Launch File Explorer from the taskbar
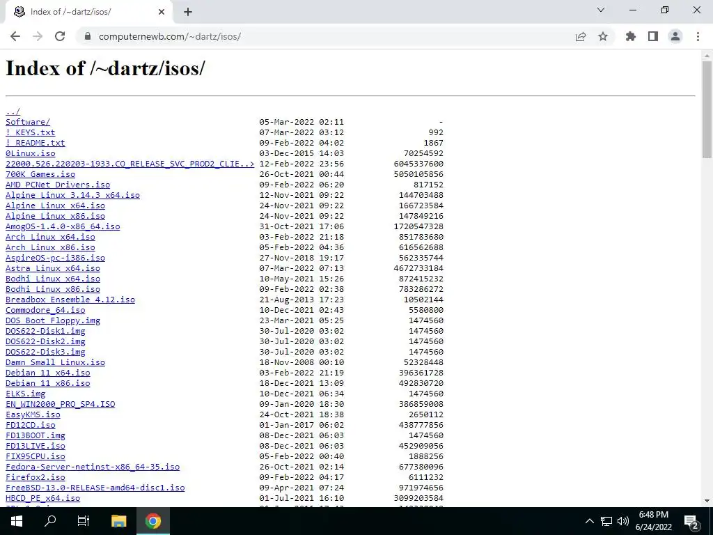 pos(118,521)
